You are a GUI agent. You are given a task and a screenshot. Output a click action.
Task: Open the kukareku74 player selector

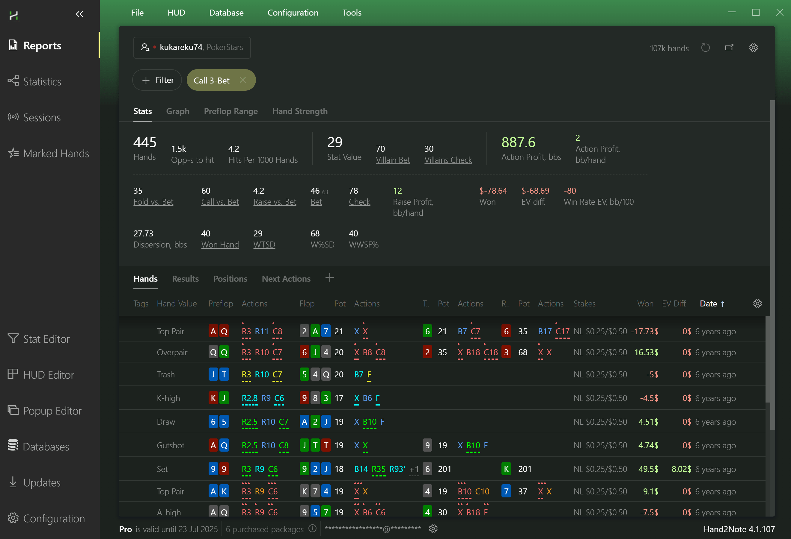192,48
